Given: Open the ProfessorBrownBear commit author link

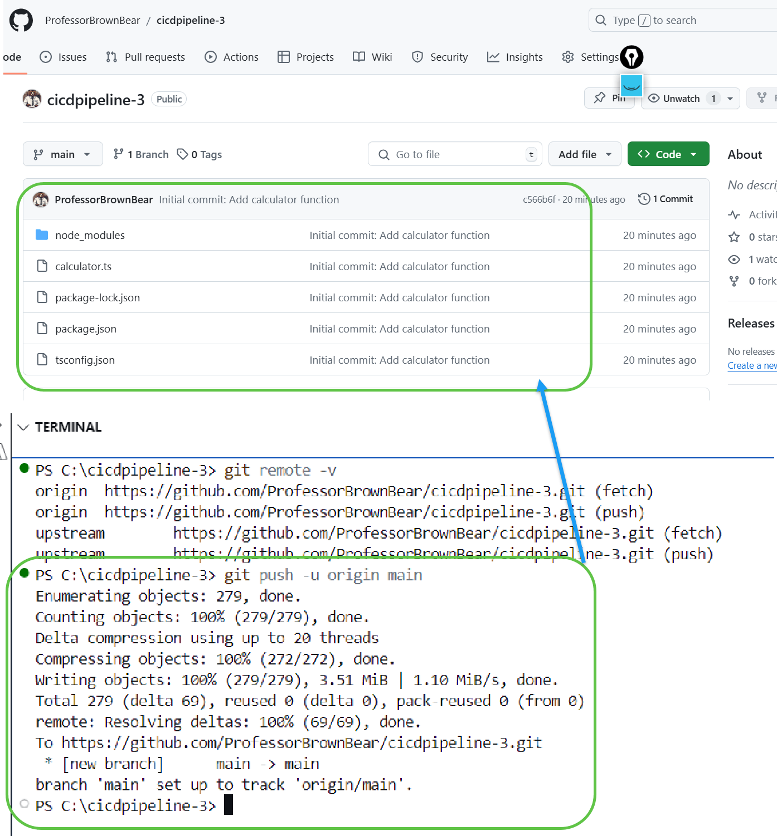Looking at the screenshot, I should pyautogui.click(x=104, y=199).
